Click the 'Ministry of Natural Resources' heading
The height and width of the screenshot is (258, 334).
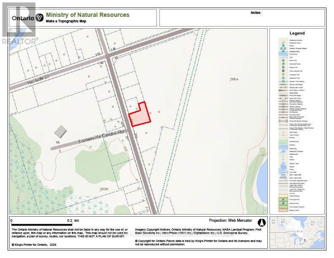point(88,15)
